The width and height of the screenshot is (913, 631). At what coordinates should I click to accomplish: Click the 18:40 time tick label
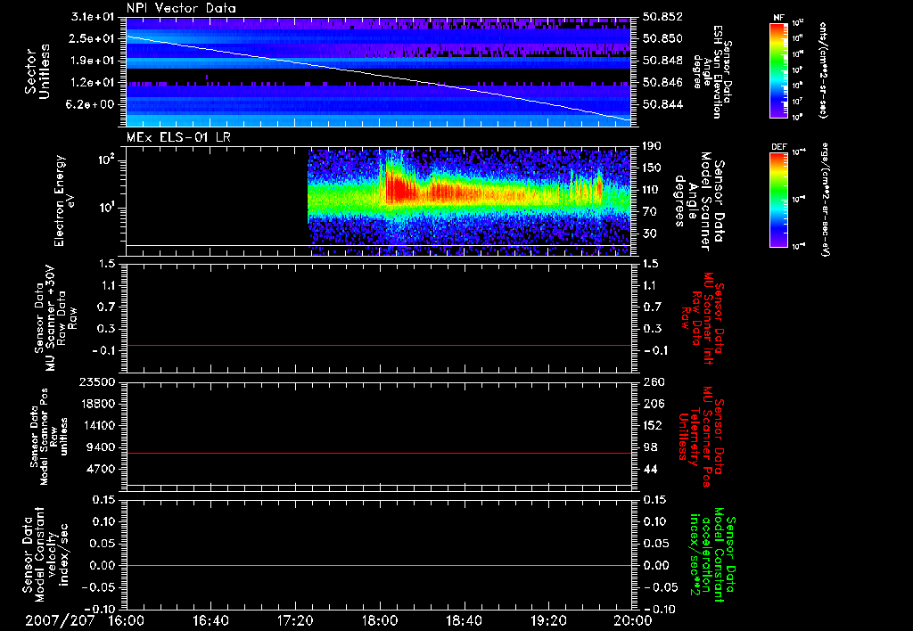464,620
